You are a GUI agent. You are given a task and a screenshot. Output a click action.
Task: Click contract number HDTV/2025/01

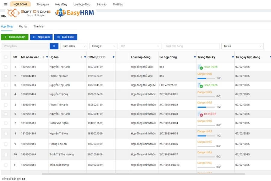point(168,85)
